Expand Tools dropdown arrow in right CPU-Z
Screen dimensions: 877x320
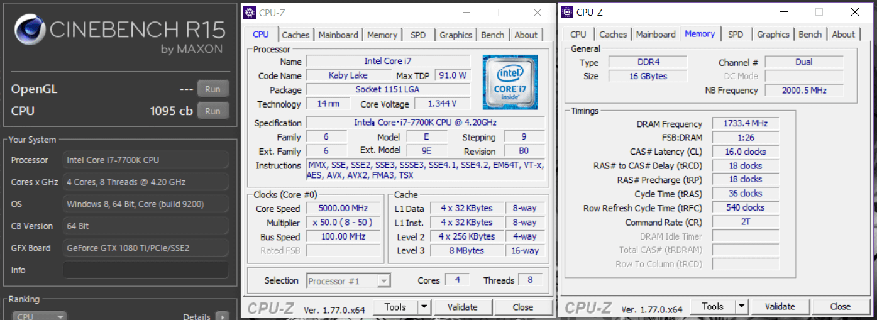[x=742, y=306]
